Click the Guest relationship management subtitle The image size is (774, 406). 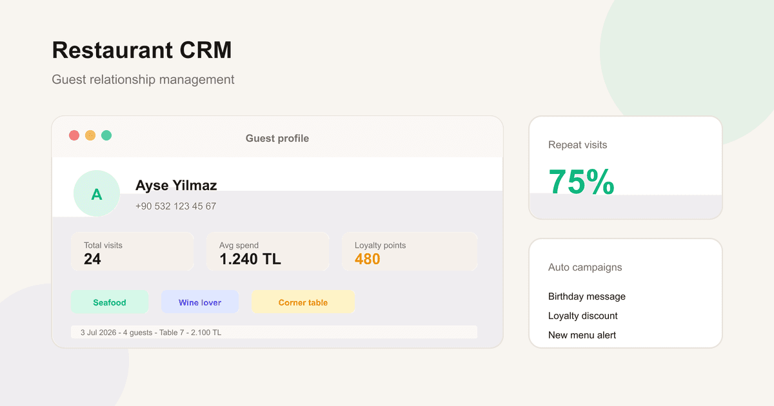(x=143, y=80)
